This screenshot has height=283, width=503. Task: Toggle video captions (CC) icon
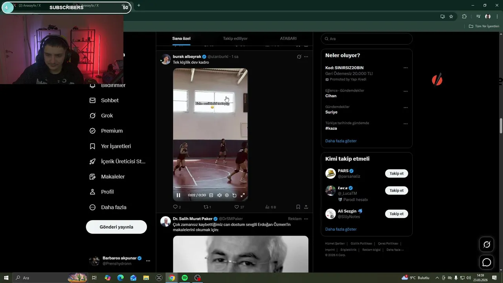coord(211,195)
